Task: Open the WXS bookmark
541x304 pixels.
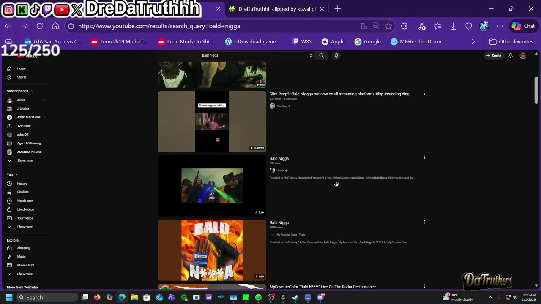Action: point(302,42)
